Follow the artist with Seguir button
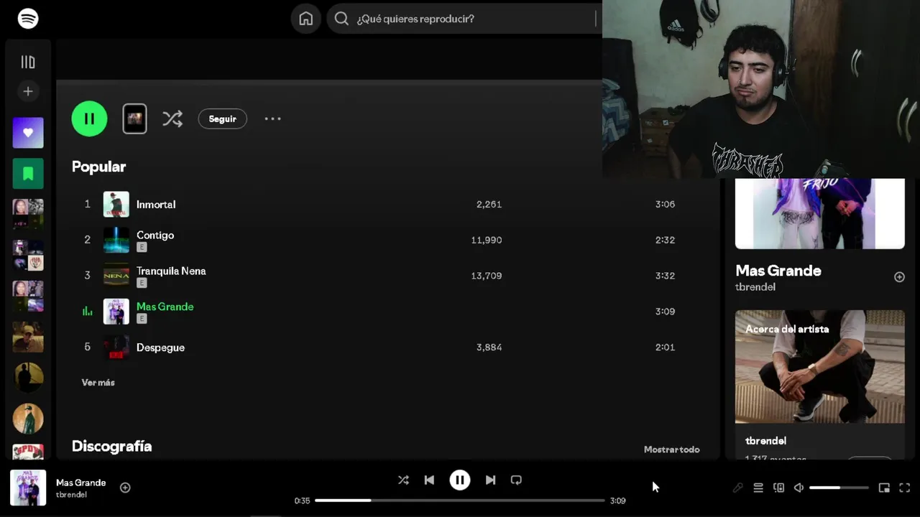Screen dimensions: 920x517 (x=222, y=119)
